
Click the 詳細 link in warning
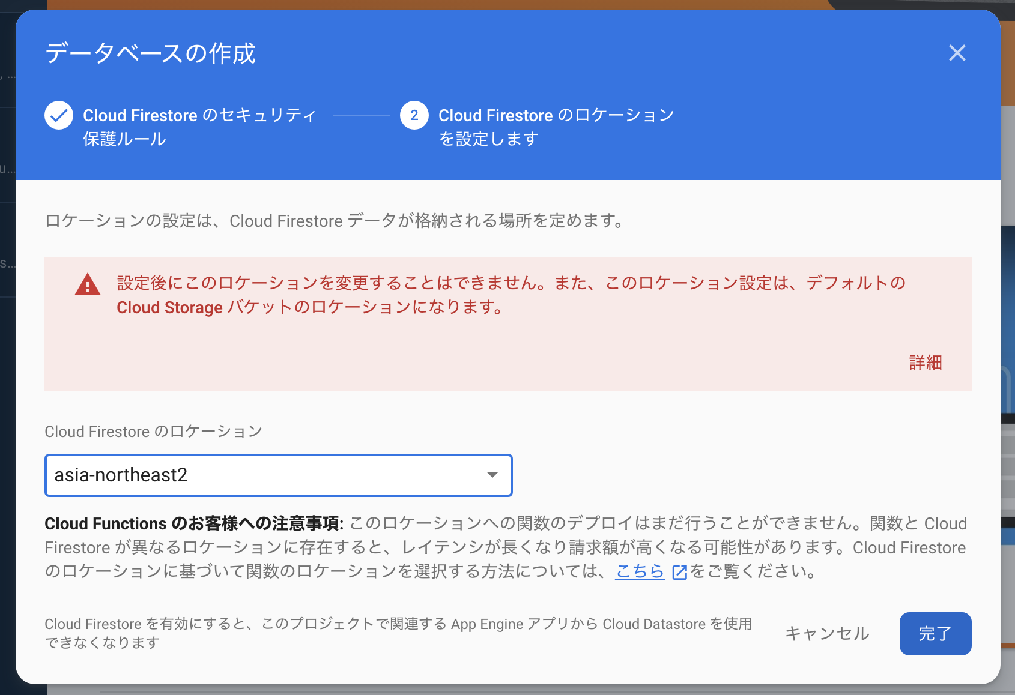925,363
